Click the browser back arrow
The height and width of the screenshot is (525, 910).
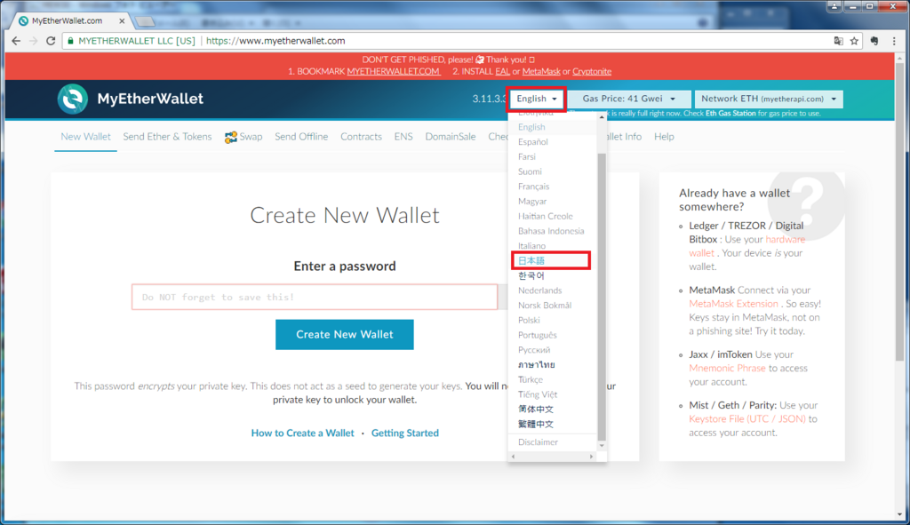[x=16, y=41]
